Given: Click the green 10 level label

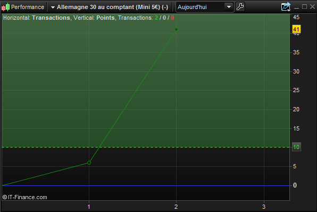Looking at the screenshot, I should 296,147.
